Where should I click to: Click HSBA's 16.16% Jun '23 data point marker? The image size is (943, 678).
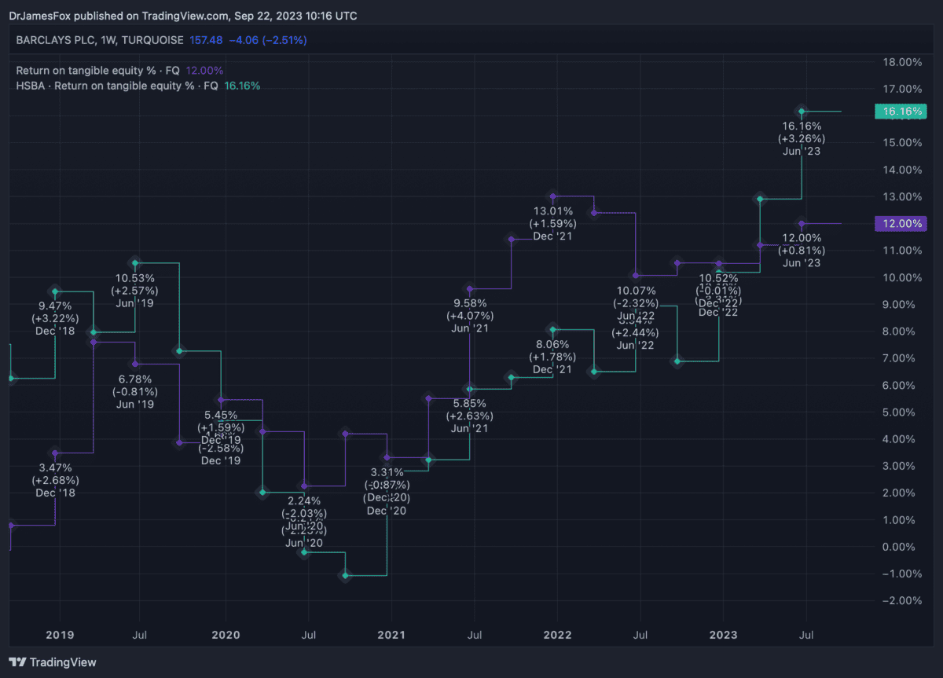click(x=801, y=111)
